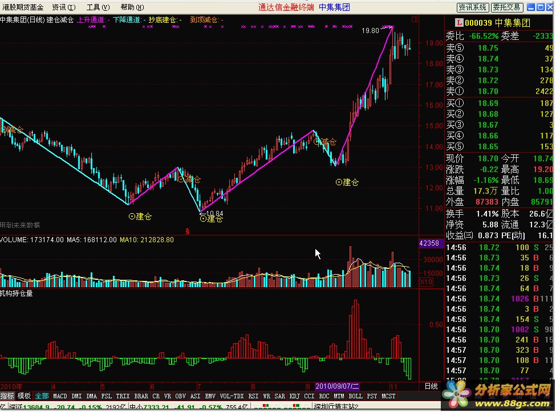
Task: Select the FSL indicator
Action: click(107, 396)
